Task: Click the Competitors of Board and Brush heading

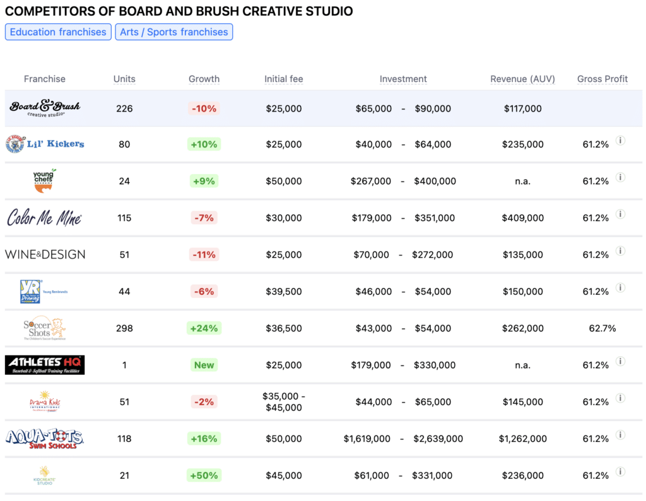Action: (x=179, y=11)
